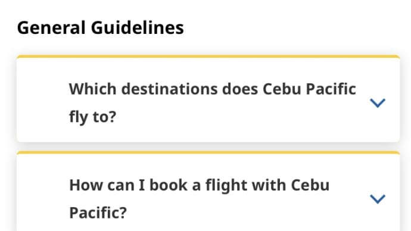
Task: Click the yellow top border of destinations card
Action: pos(208,57)
